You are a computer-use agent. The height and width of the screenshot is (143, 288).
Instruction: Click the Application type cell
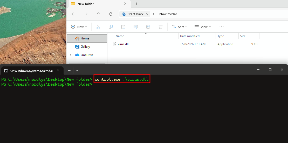coord(227,44)
